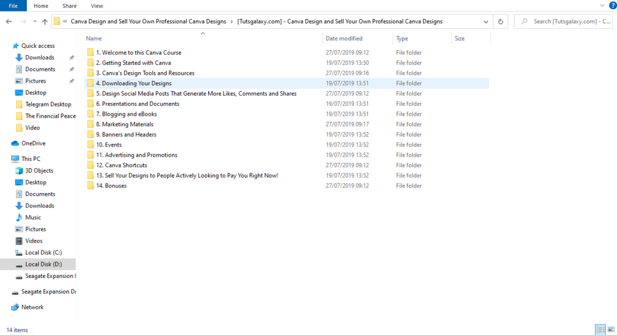Click folder icon of 14. Bonuses
617x335 pixels.
[90, 186]
